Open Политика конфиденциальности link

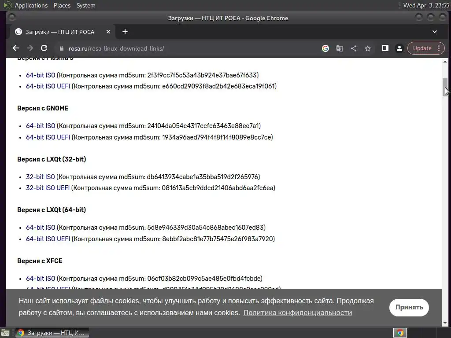click(x=298, y=313)
